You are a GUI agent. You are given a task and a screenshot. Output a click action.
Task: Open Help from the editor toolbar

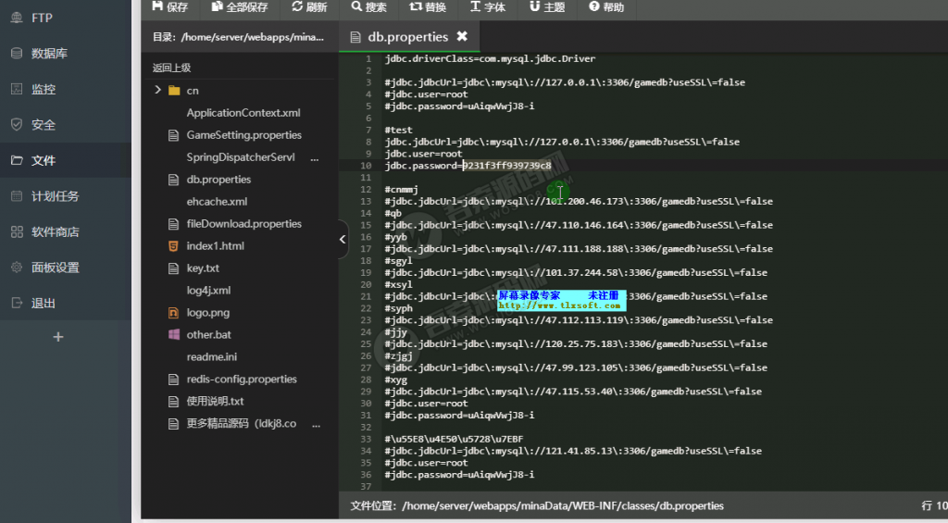606,7
